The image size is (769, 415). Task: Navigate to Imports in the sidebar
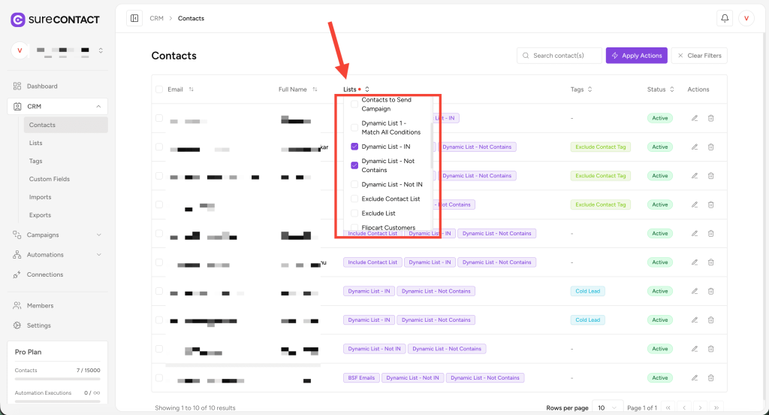(x=41, y=197)
